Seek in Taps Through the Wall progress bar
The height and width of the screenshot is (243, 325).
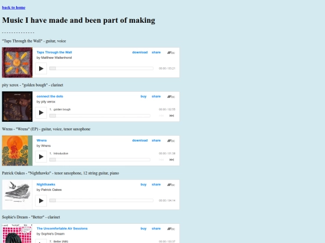click(101, 68)
